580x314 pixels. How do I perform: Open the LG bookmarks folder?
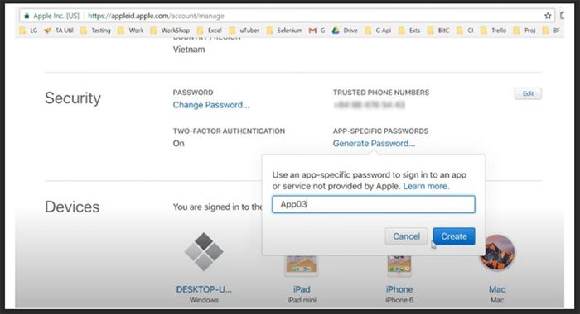pyautogui.click(x=28, y=31)
